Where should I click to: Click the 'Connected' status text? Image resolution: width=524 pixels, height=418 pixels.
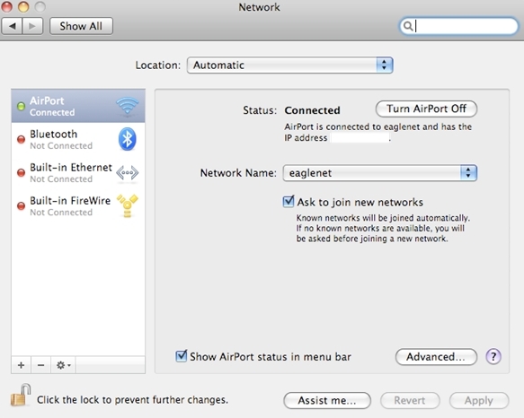[312, 110]
